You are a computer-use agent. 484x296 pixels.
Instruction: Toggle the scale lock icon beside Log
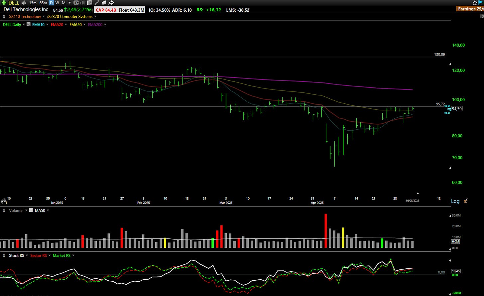[466, 201]
